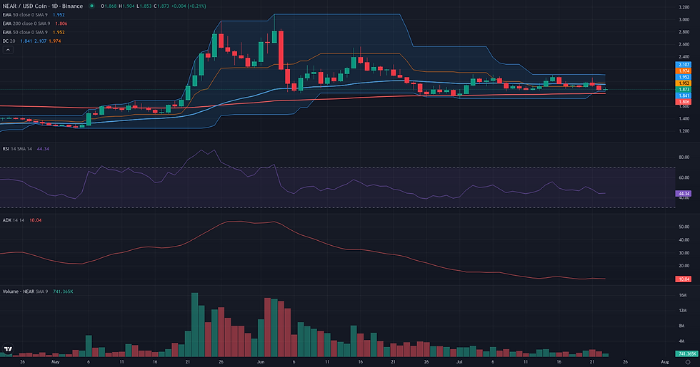Click the RSI legend value 44.34
The height and width of the screenshot is (367, 700).
point(43,149)
